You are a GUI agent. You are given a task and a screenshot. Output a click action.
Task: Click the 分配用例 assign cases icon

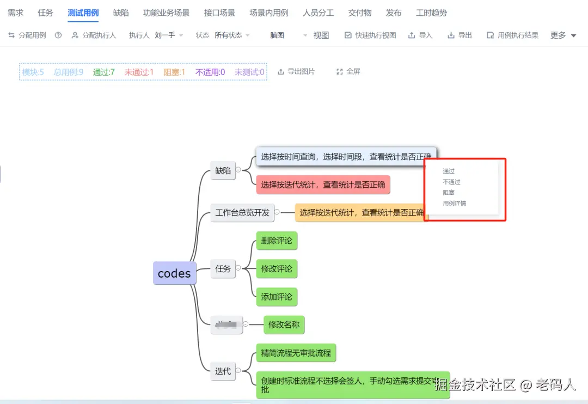[x=11, y=35]
